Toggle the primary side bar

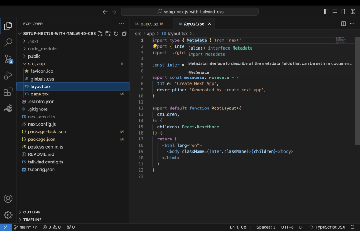click(326, 12)
